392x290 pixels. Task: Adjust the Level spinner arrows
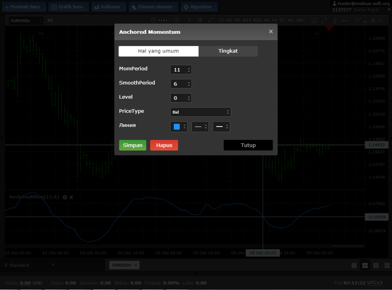click(x=189, y=98)
